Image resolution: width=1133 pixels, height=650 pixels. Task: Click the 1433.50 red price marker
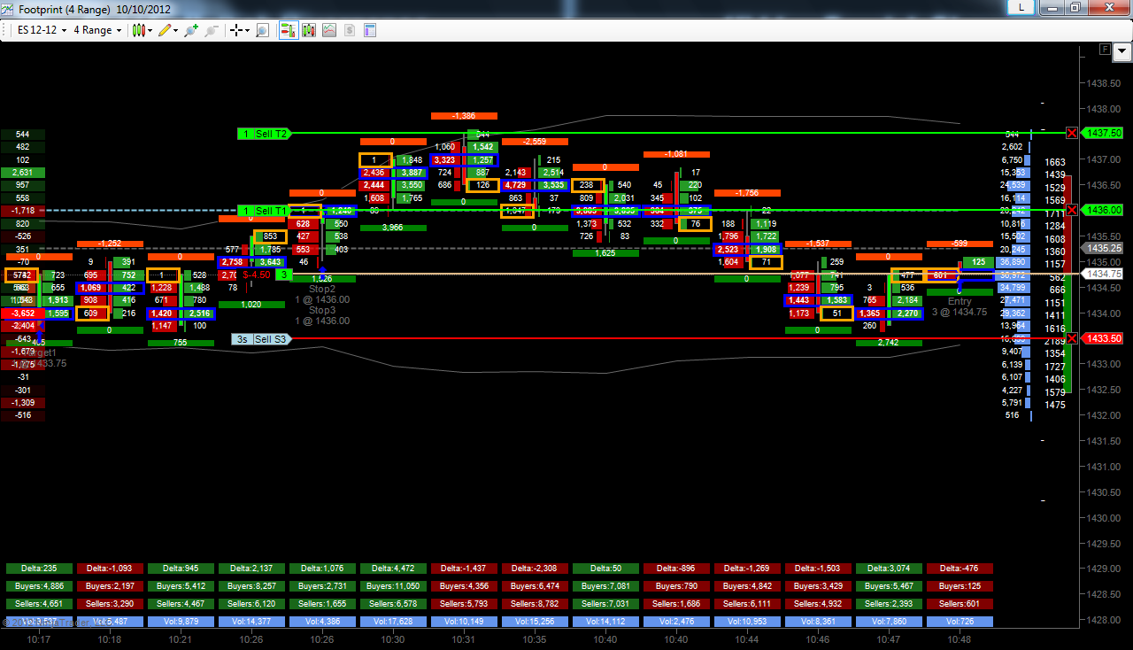click(x=1103, y=338)
